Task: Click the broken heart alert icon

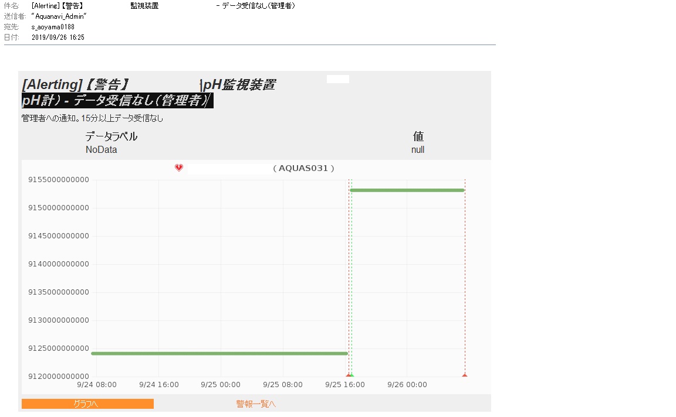Action: (x=179, y=168)
